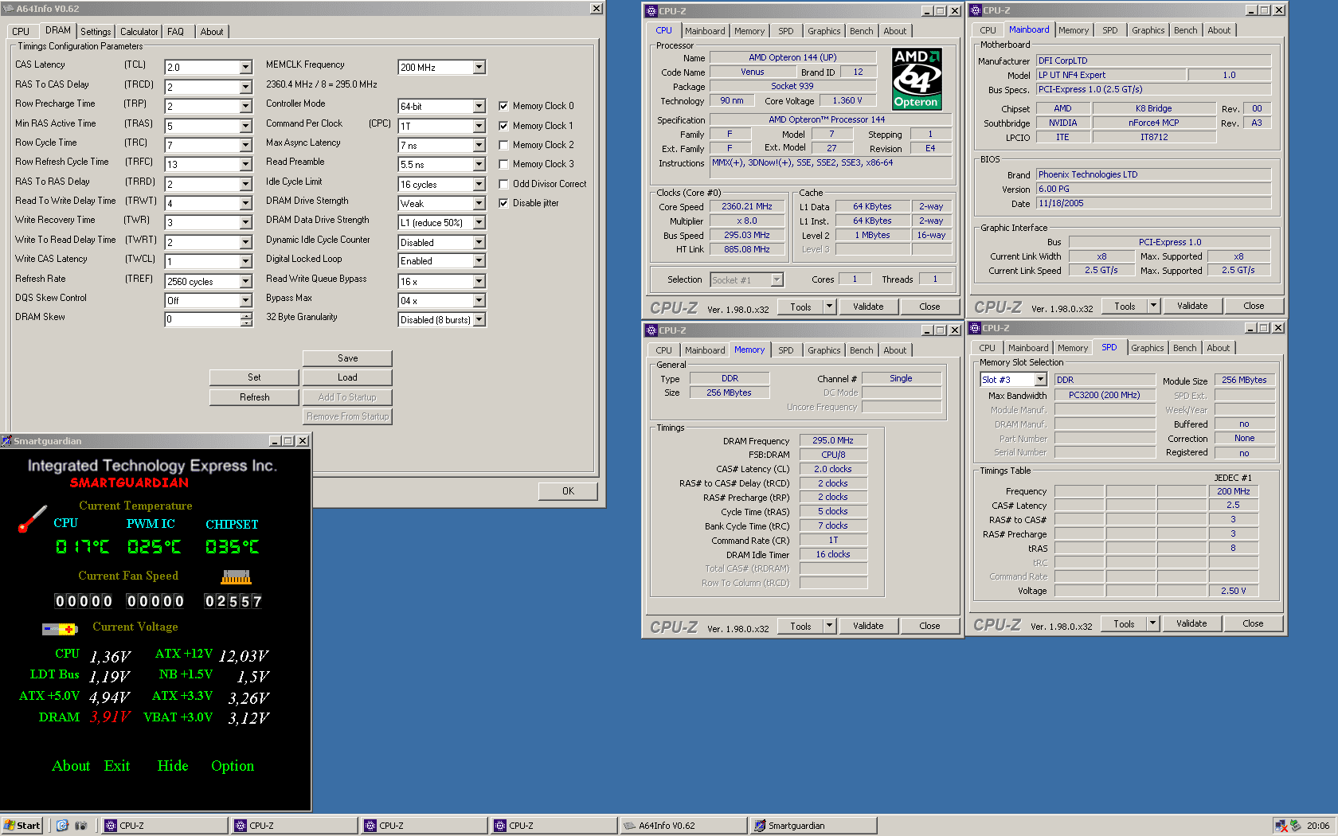
Task: Click the second tray icon beside the clock
Action: [1296, 826]
